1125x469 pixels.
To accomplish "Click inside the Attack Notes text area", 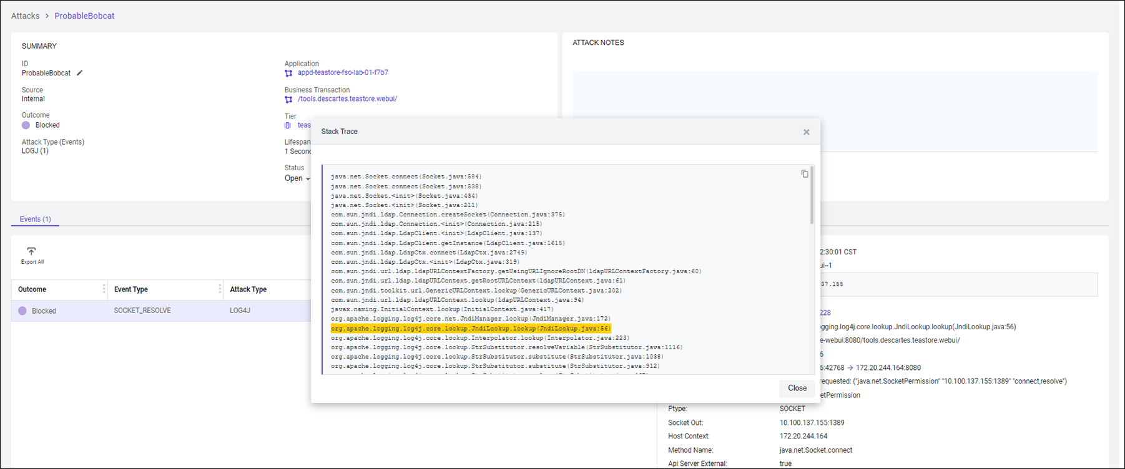I will [x=835, y=111].
